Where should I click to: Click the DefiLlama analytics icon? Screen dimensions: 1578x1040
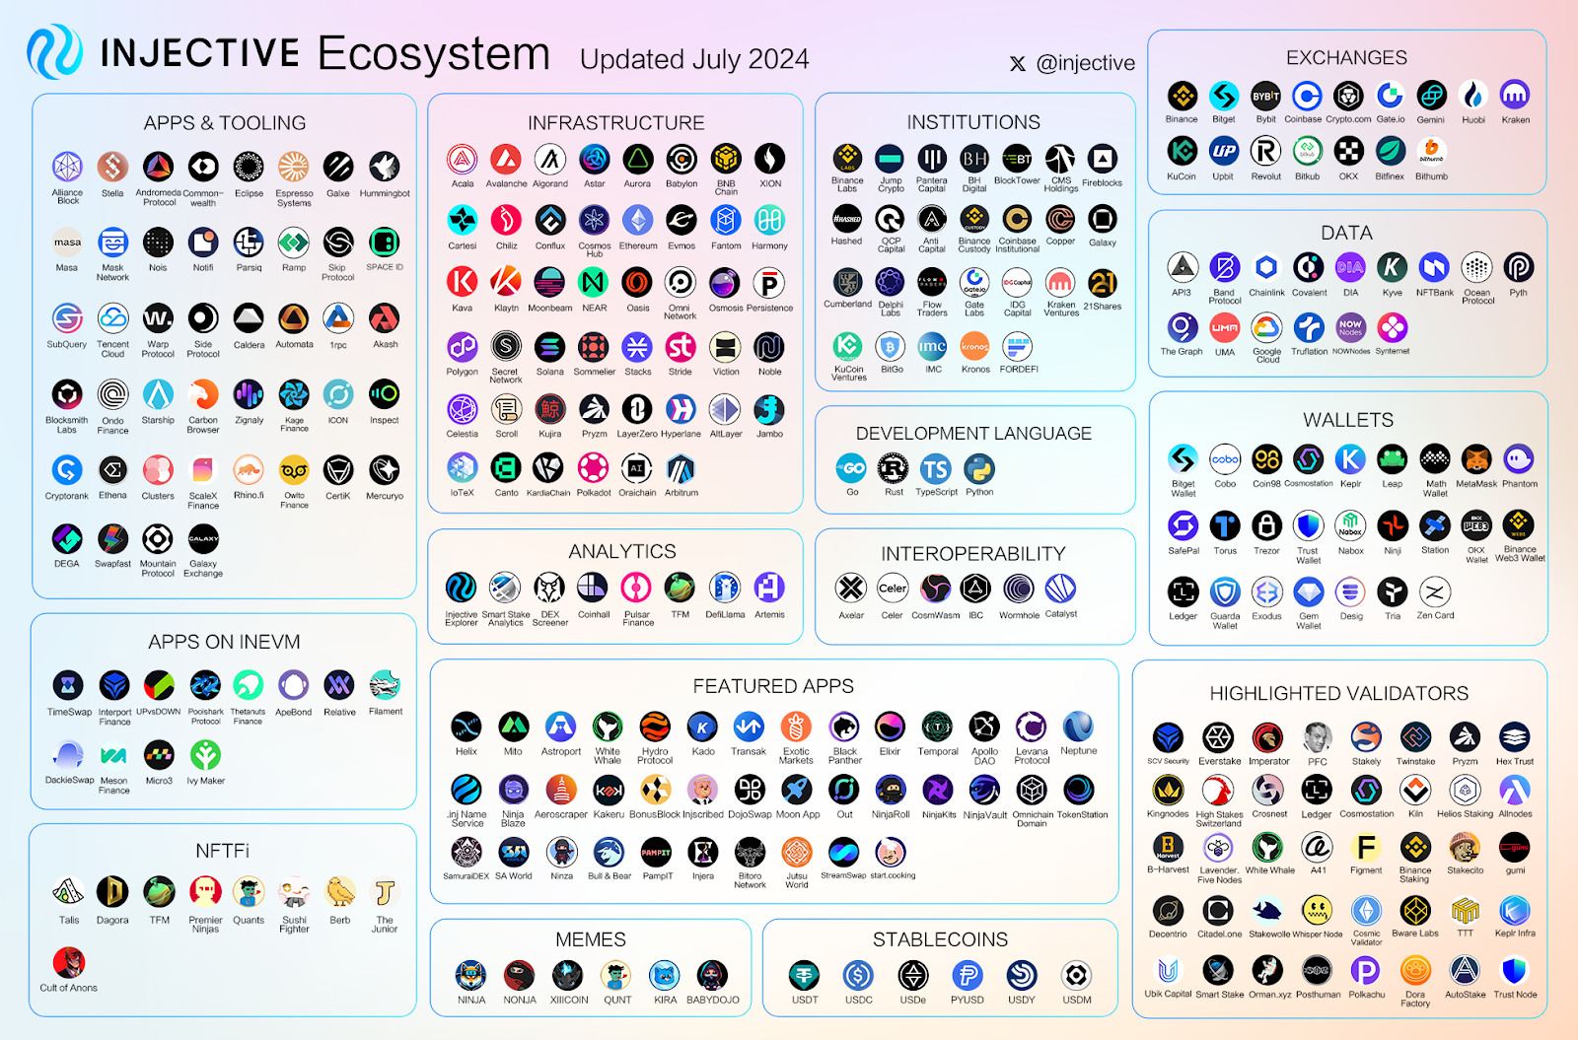tap(725, 588)
